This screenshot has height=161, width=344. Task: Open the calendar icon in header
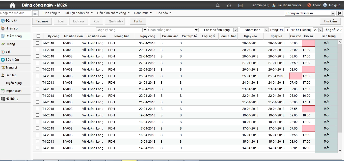pos(241,5)
